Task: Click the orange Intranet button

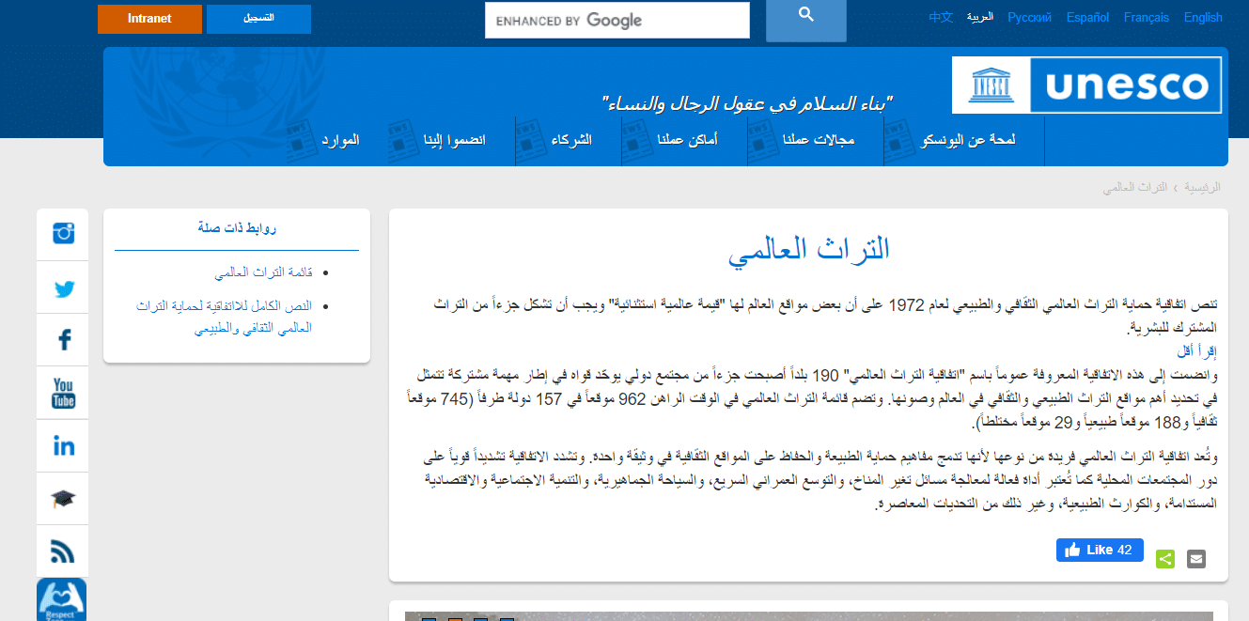Action: pyautogui.click(x=149, y=19)
